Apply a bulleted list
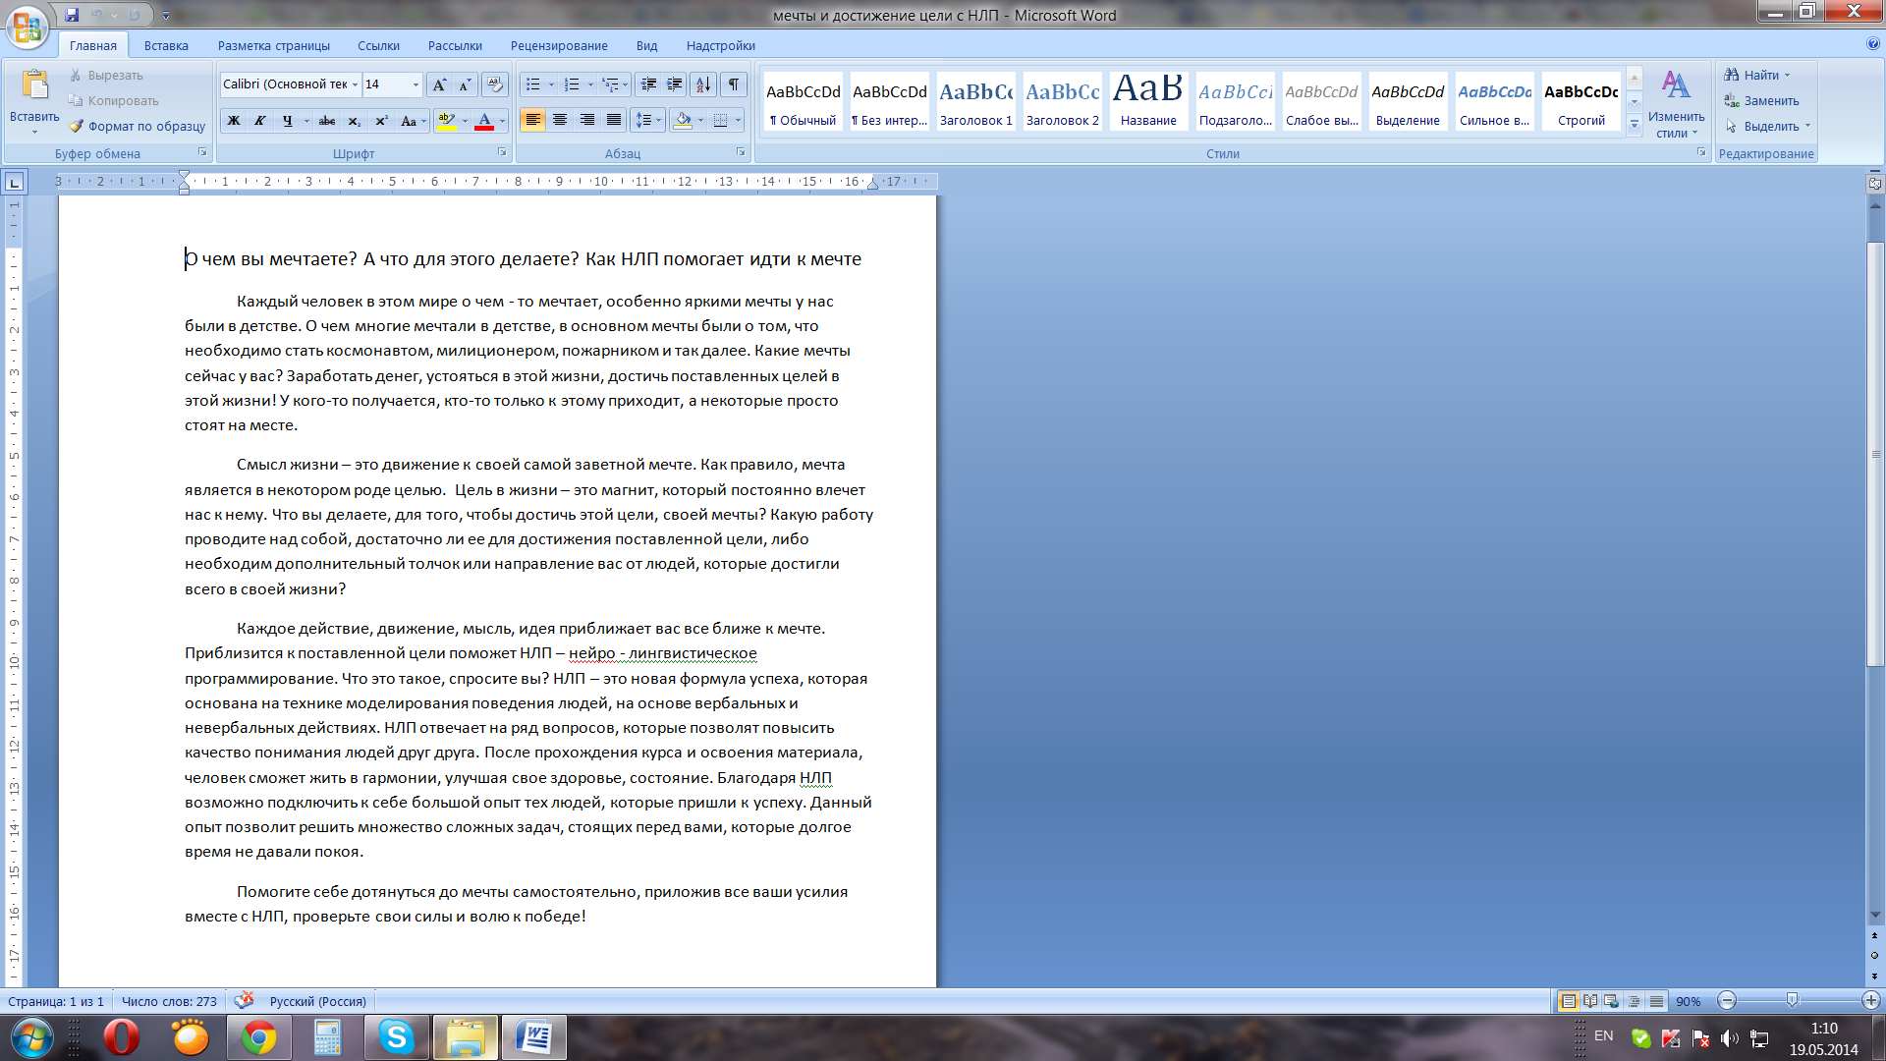 point(533,84)
